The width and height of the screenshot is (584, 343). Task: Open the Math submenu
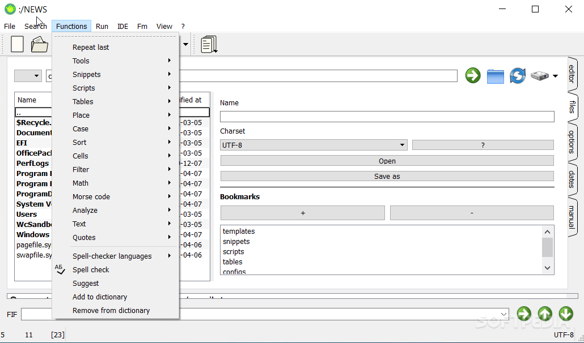tap(116, 183)
